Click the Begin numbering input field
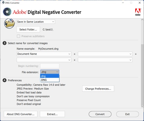Viewport: 144px width, 121px height. point(50,66)
